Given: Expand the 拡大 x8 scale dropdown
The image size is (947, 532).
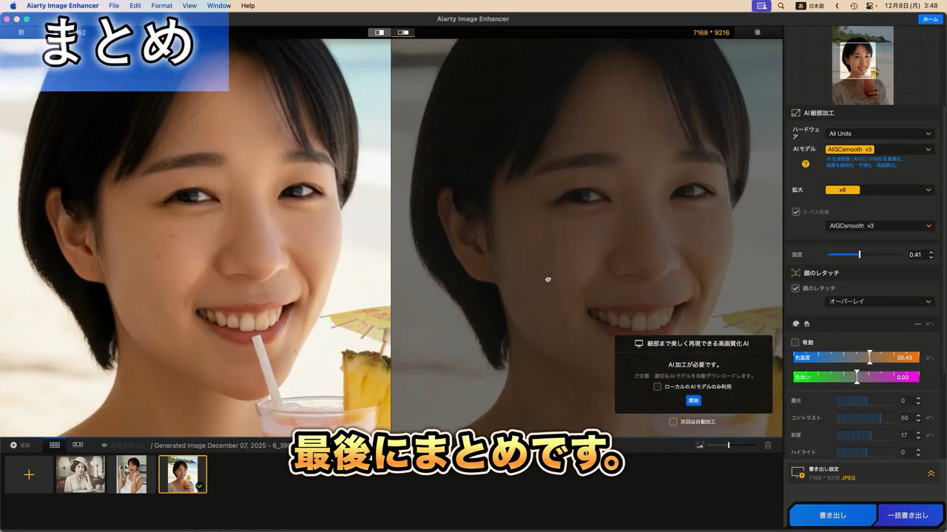Looking at the screenshot, I should coord(879,190).
